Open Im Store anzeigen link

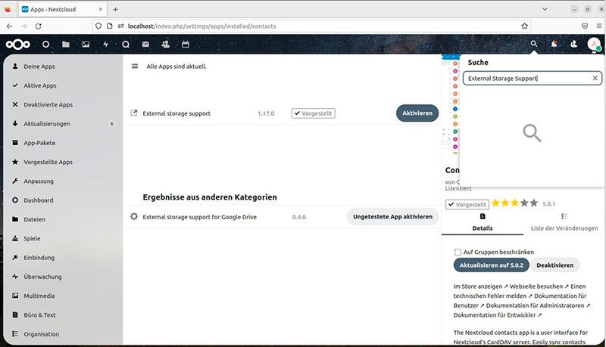[x=481, y=287]
